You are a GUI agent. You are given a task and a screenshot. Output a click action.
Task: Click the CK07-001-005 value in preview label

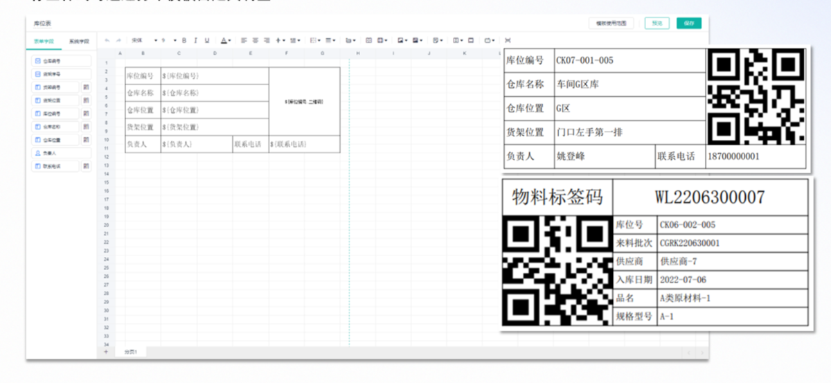point(585,60)
